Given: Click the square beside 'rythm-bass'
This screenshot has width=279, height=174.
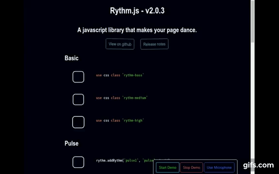Looking at the screenshot, I should (x=78, y=77).
